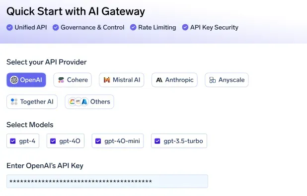The height and width of the screenshot is (196, 307).
Task: Uncheck the gpt-3.5-turbo model checkbox
Action: click(x=157, y=141)
